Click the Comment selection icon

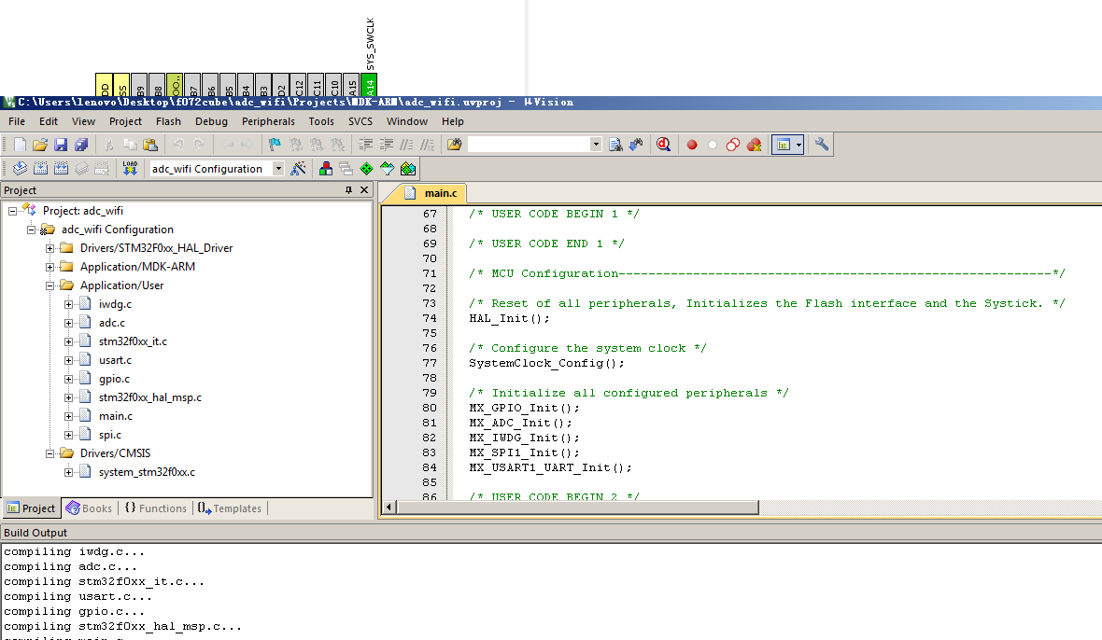click(406, 145)
